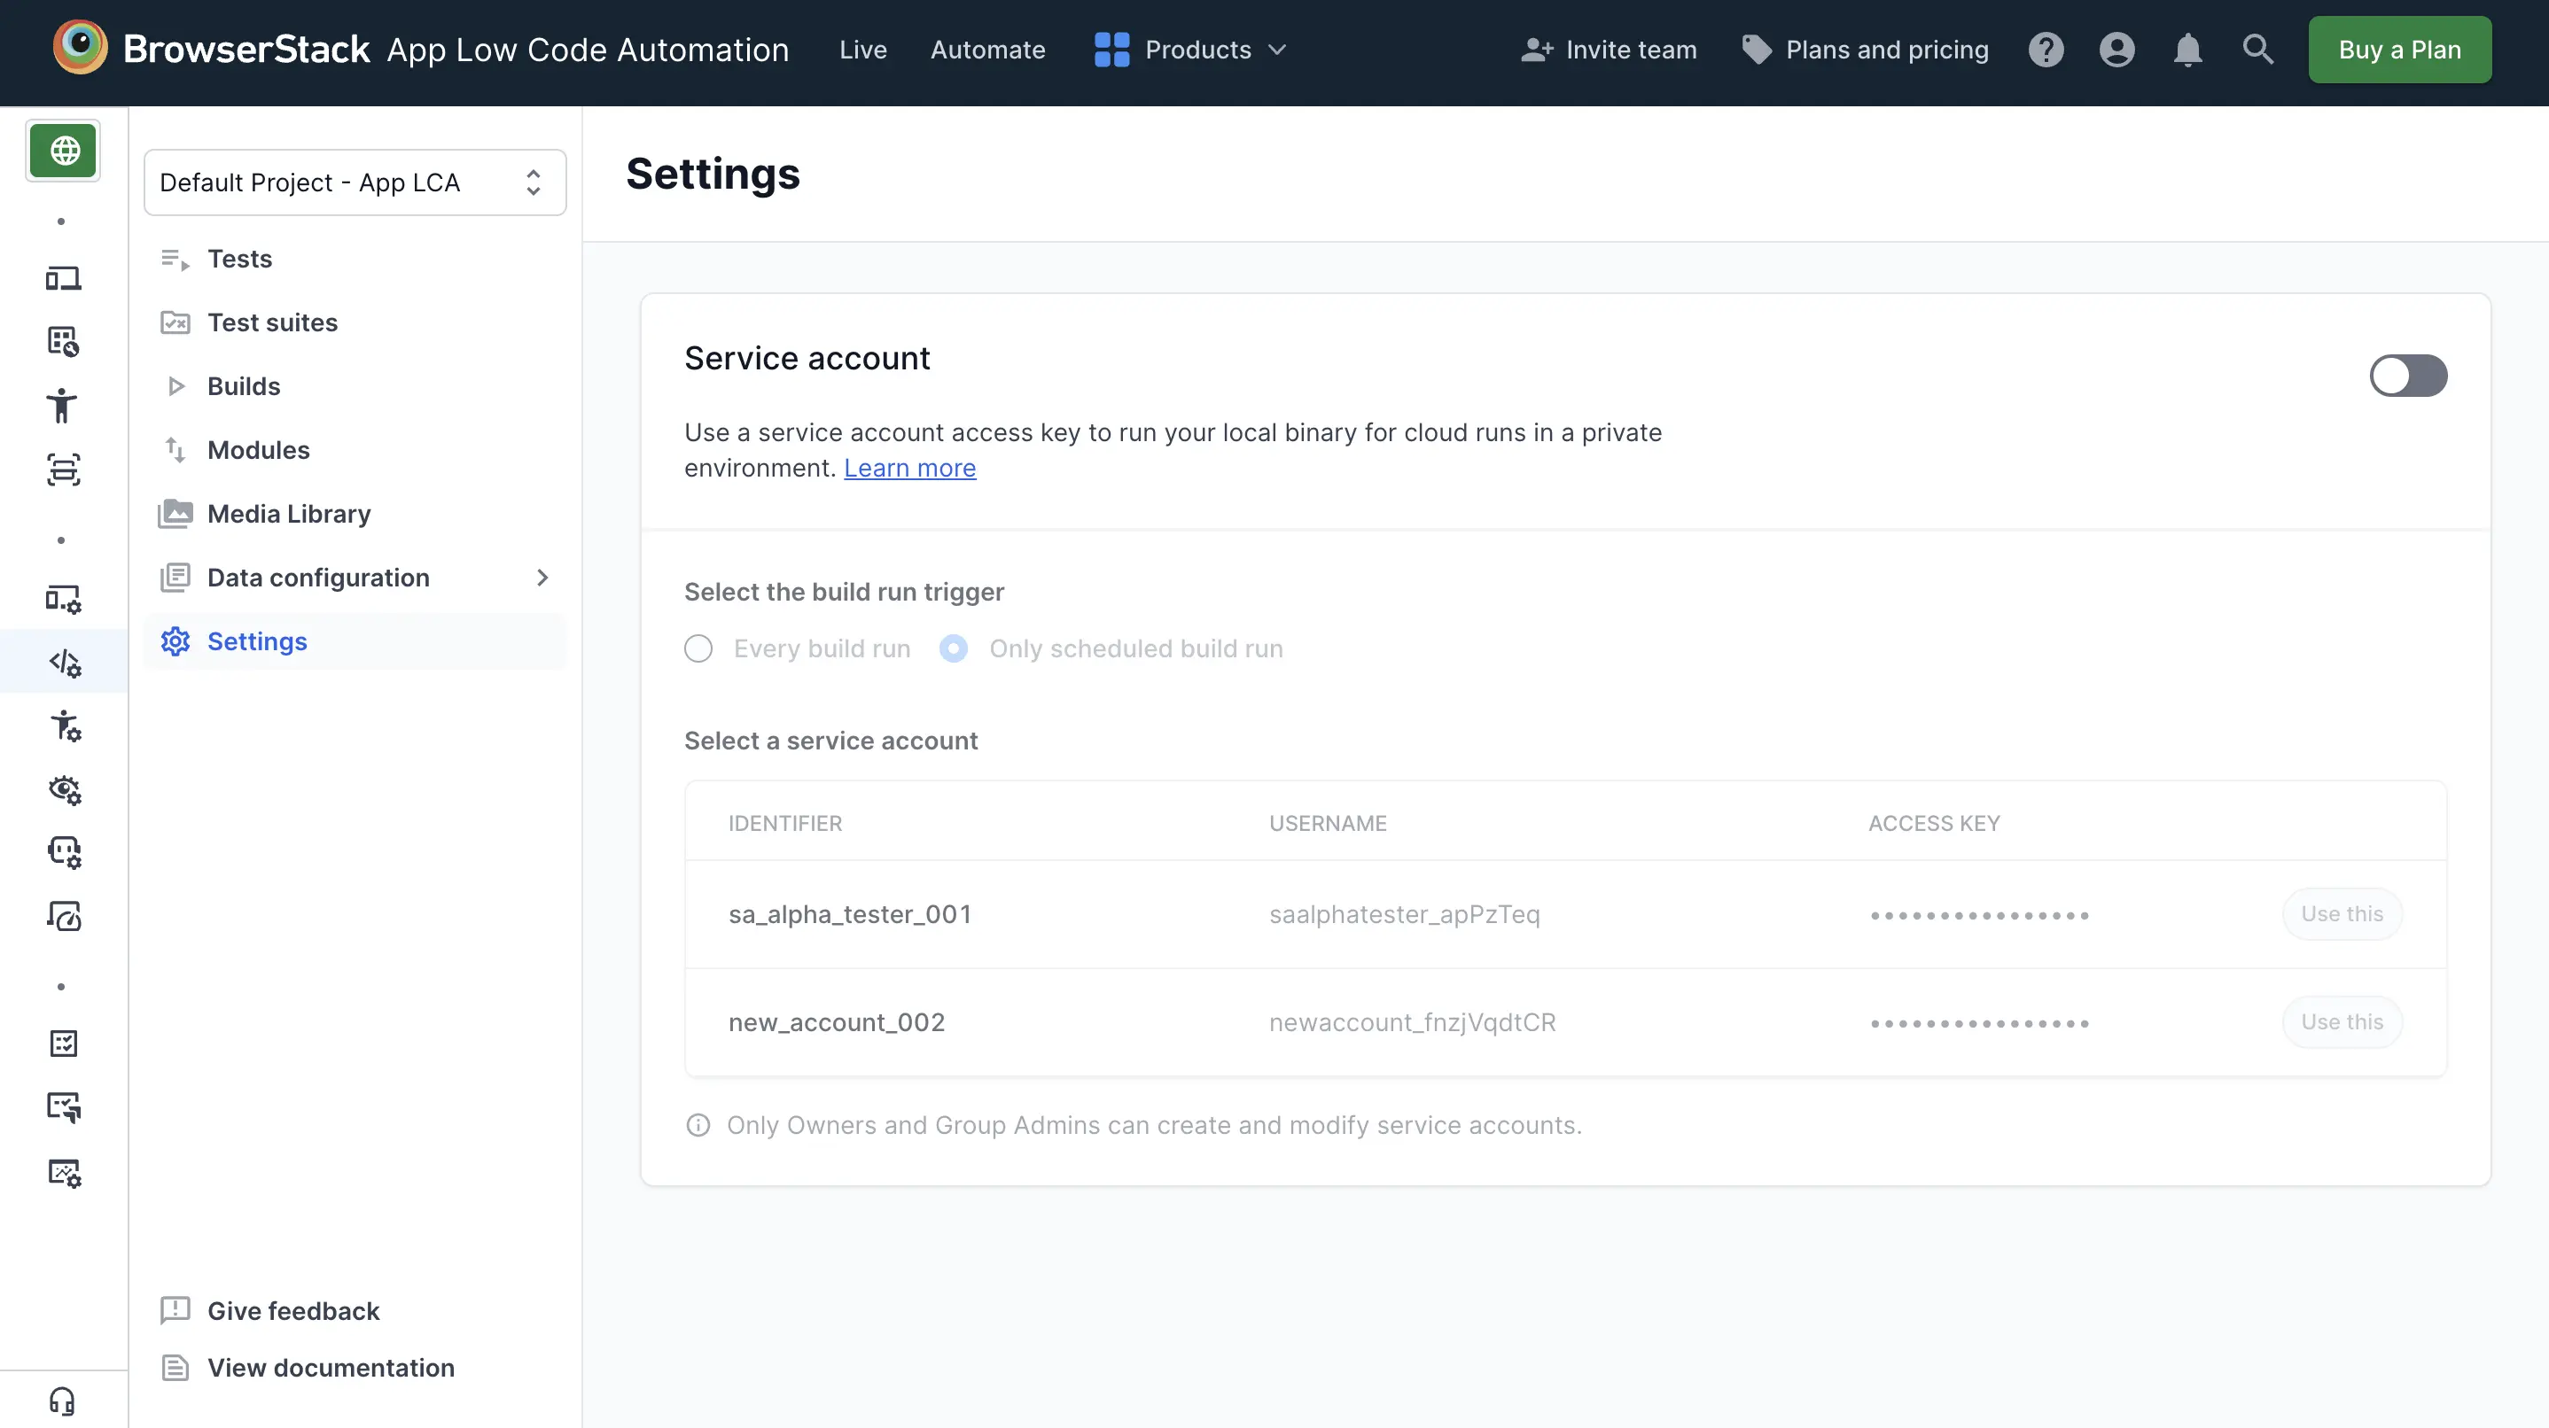Open Media Library
This screenshot has height=1428, width=2549.
[355, 514]
